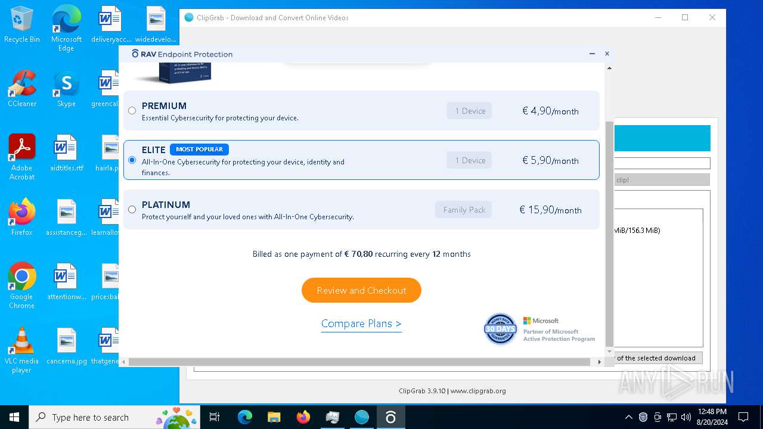763x429 pixels.
Task: Click the PLATINUM price € 15,90/month
Action: (550, 210)
